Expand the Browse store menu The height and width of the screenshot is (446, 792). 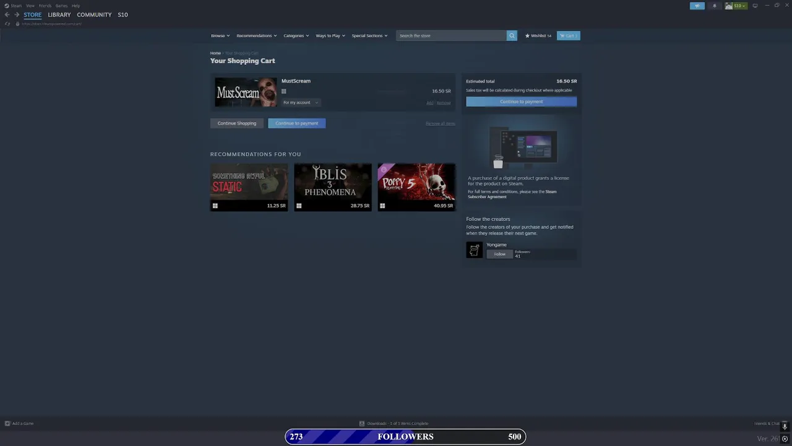pos(220,35)
